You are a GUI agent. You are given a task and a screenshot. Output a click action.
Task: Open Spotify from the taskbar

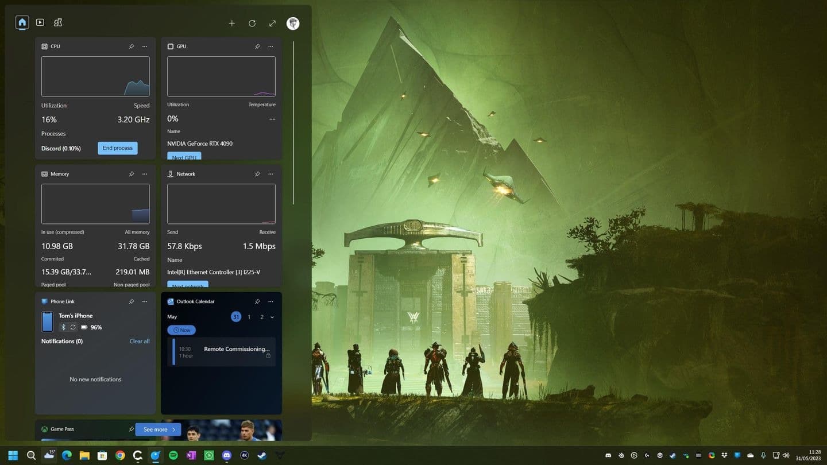click(173, 455)
